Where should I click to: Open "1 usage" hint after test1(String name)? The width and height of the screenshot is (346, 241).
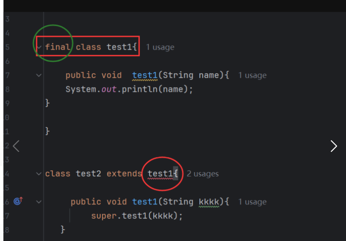[252, 75]
